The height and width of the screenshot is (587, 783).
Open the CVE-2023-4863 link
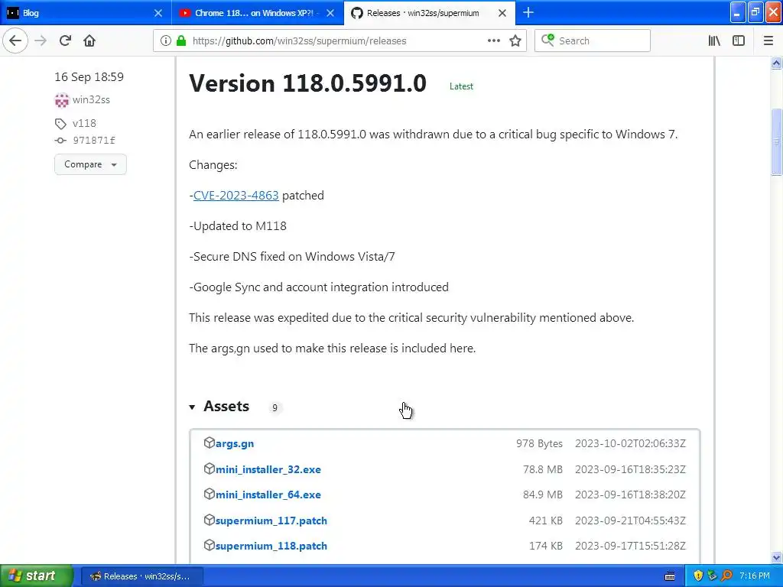236,195
